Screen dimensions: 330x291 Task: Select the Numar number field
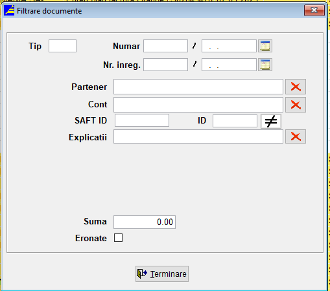[x=165, y=46]
